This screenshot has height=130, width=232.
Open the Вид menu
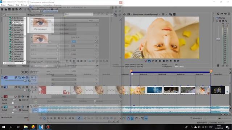[17, 5]
